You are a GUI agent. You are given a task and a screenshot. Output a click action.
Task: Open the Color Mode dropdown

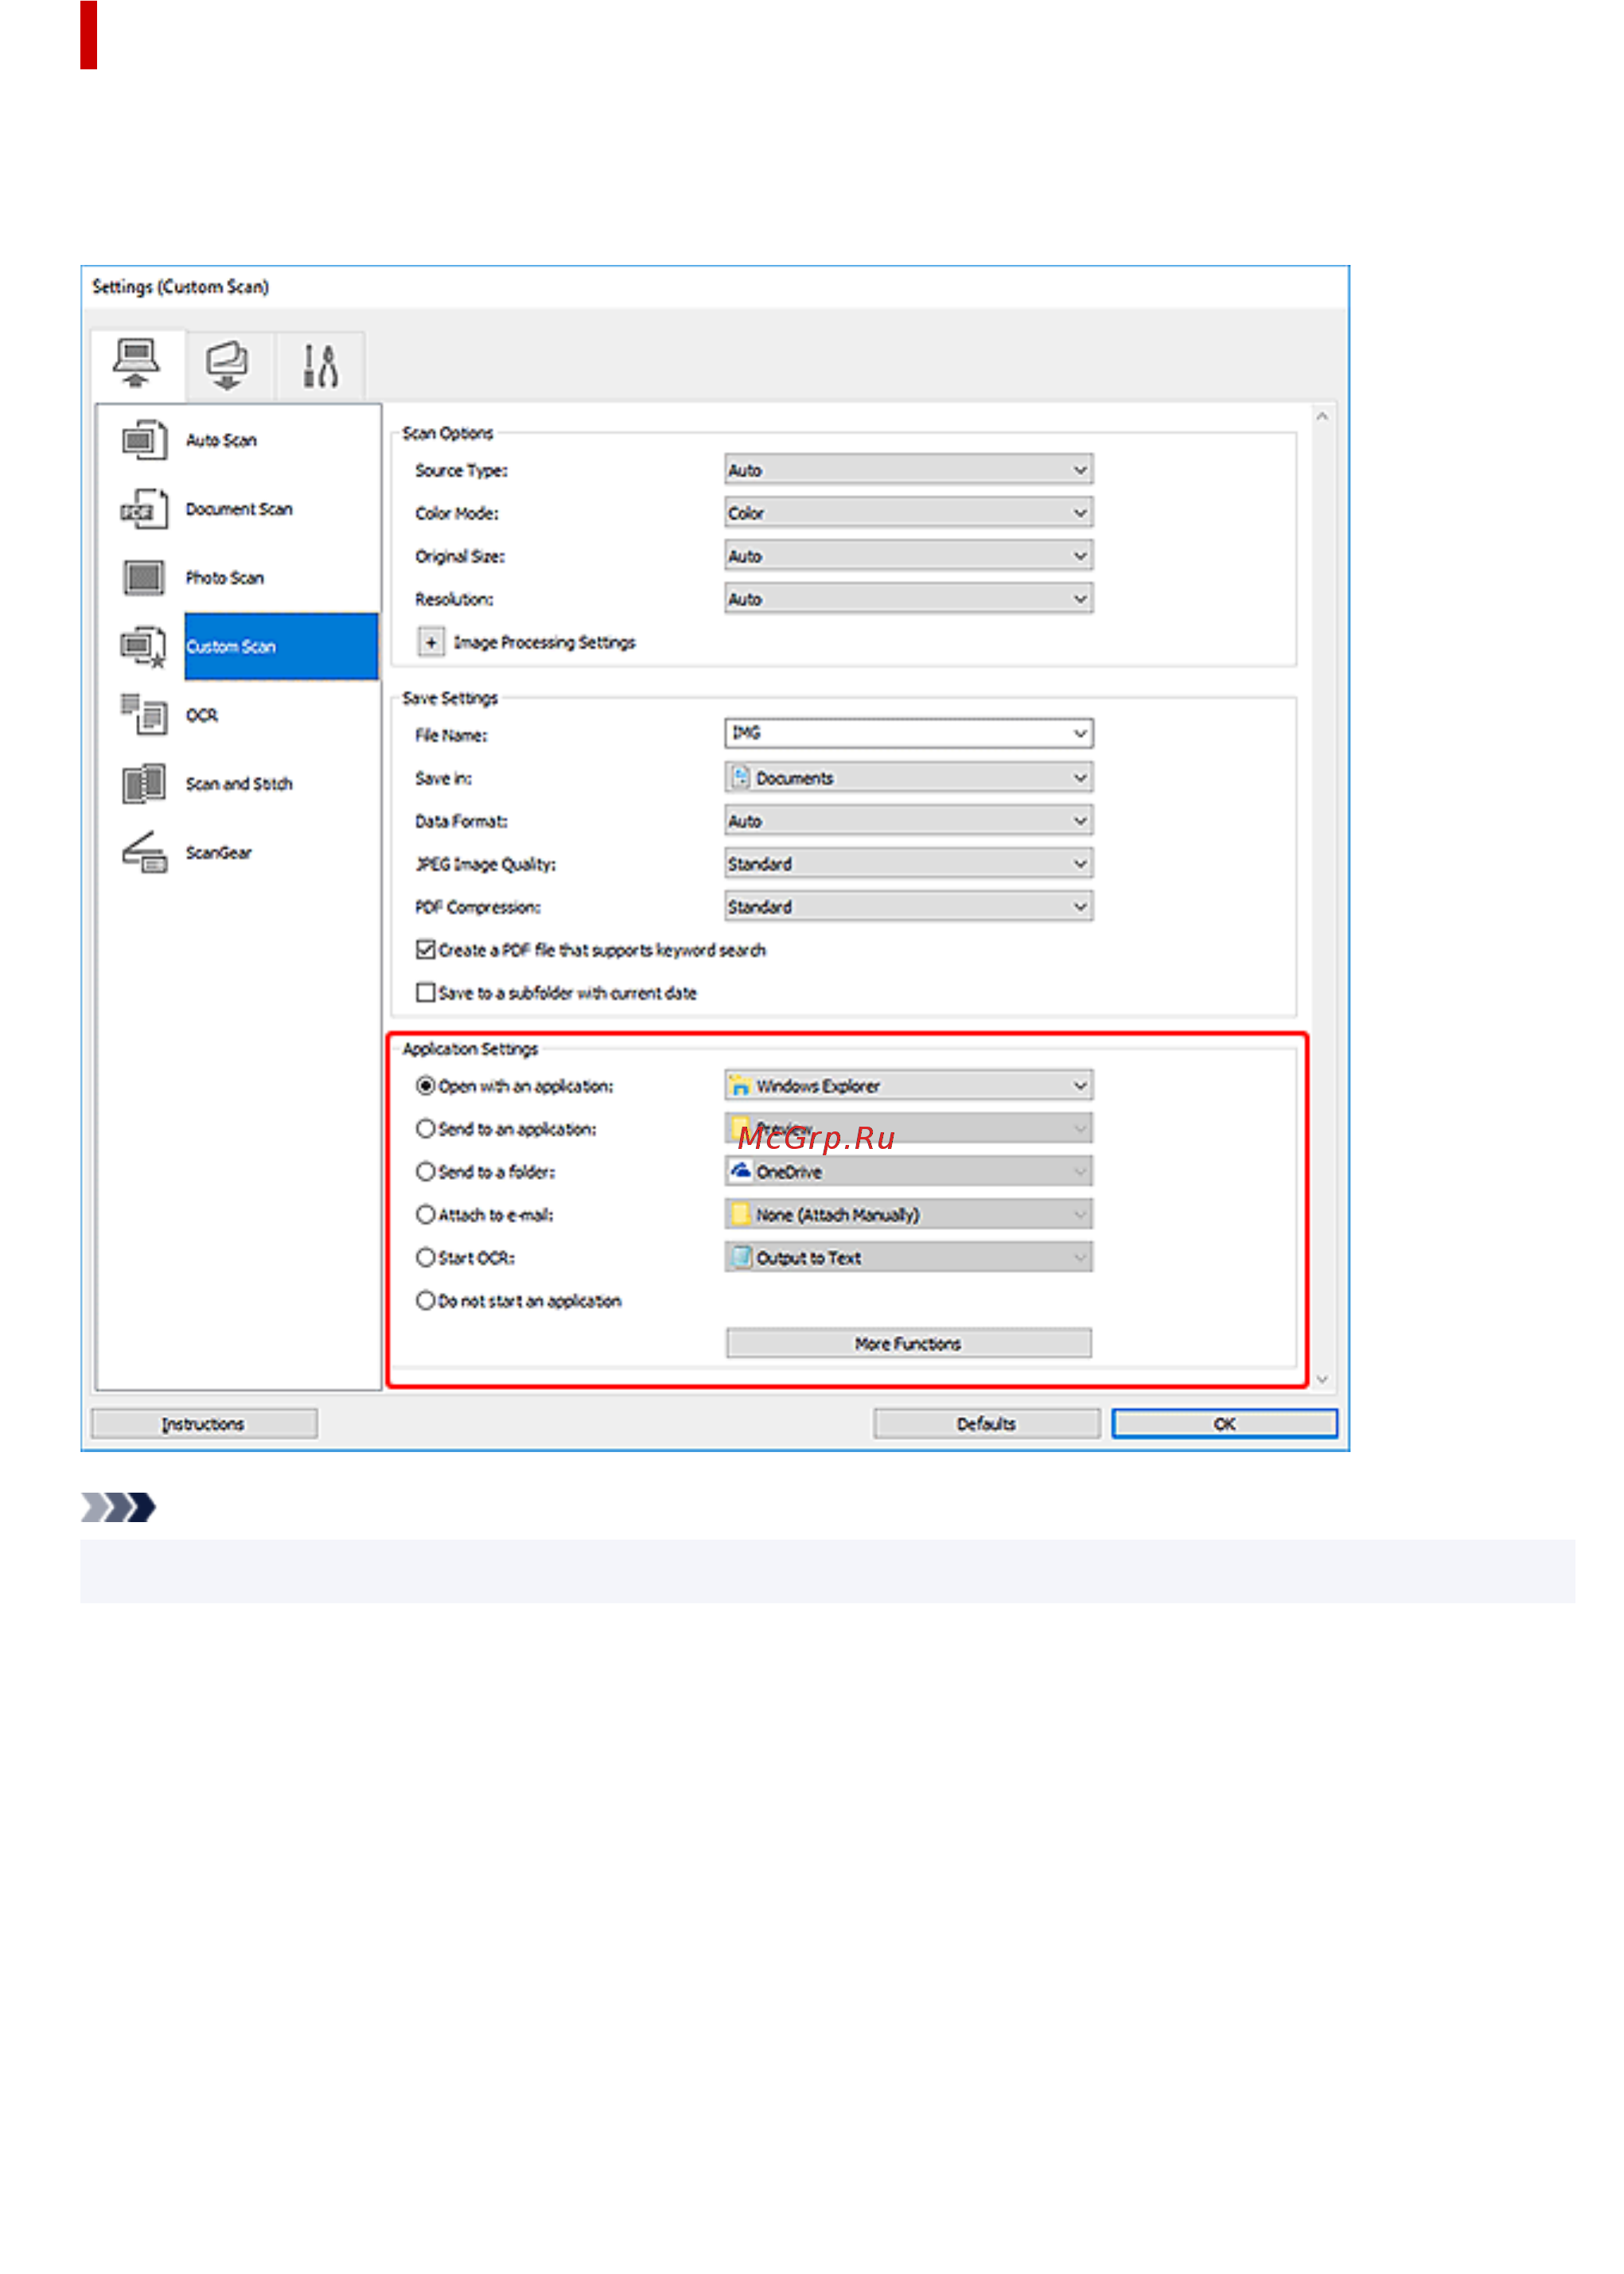click(908, 513)
